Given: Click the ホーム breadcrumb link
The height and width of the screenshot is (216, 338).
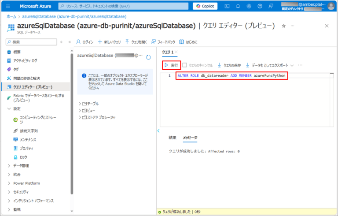Looking at the screenshot, I should 11,16.
